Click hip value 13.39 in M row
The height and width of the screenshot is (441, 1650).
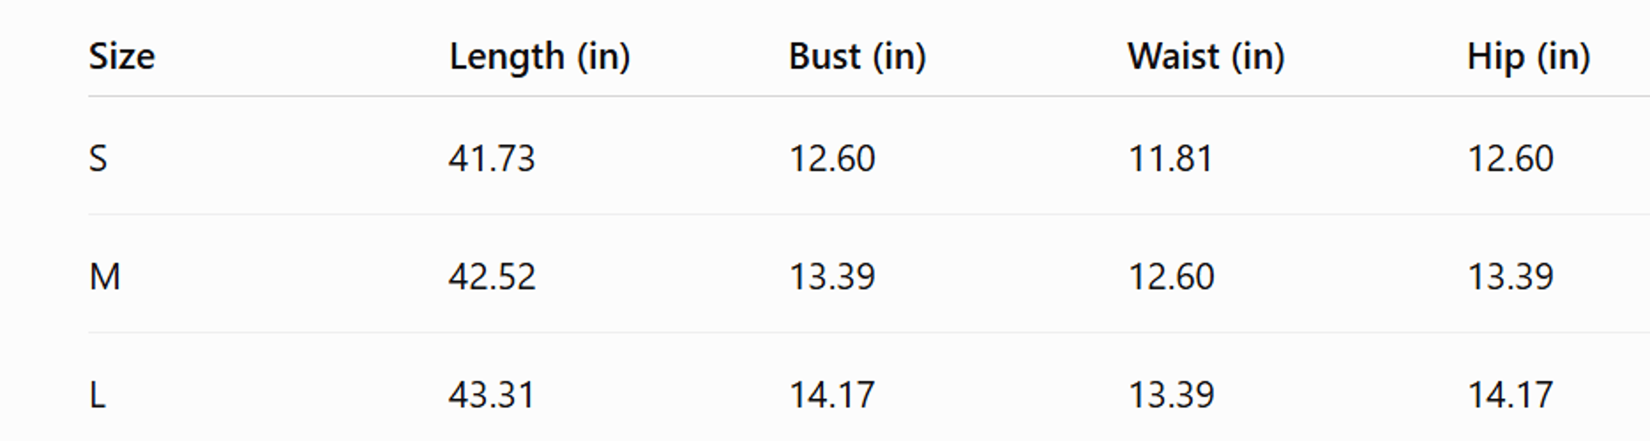pos(1510,277)
